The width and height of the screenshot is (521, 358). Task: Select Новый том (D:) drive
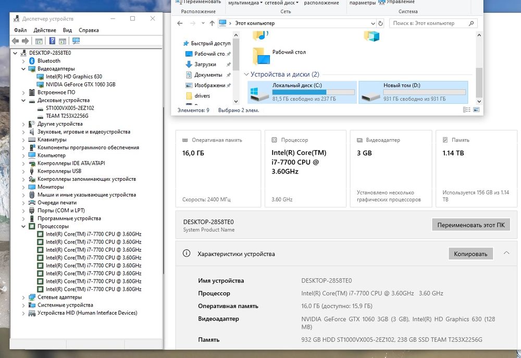coord(413,92)
